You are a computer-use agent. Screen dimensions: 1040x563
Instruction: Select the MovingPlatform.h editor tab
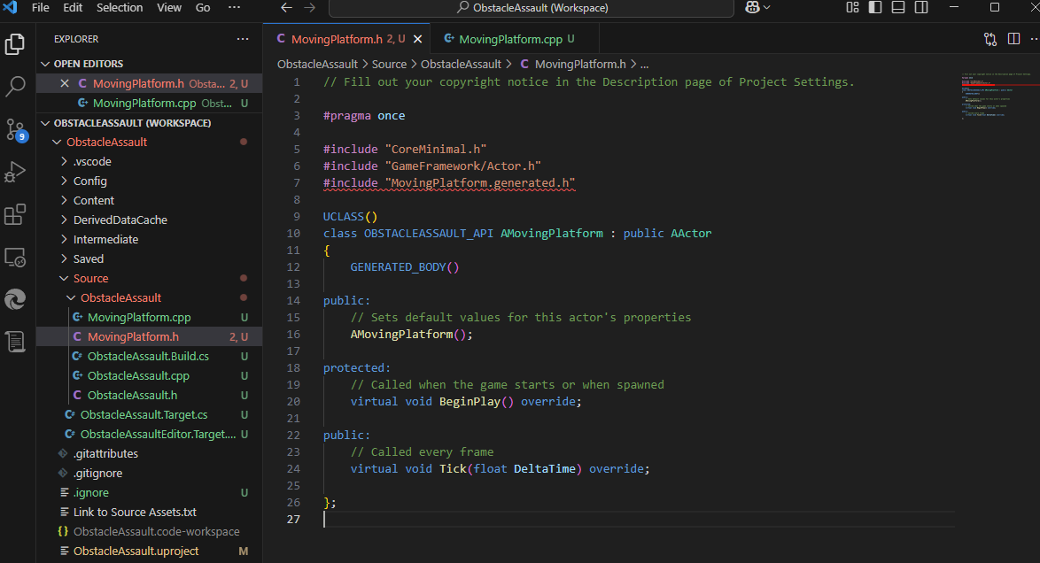(346, 39)
